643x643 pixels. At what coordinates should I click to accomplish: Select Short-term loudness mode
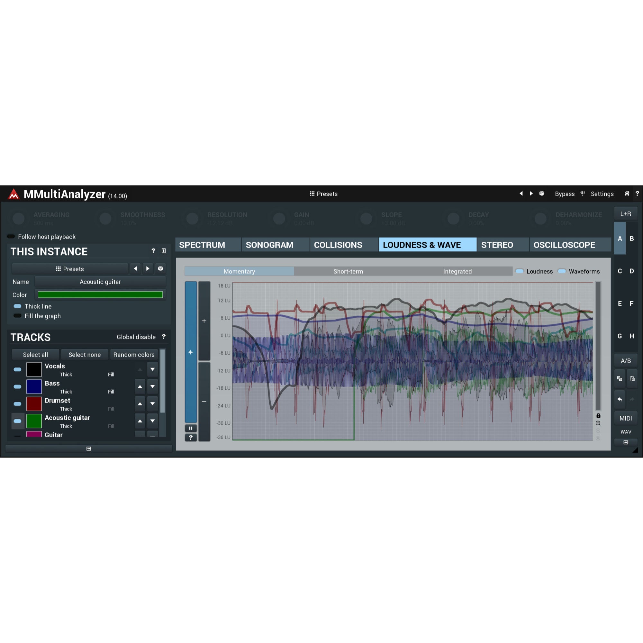coord(348,271)
